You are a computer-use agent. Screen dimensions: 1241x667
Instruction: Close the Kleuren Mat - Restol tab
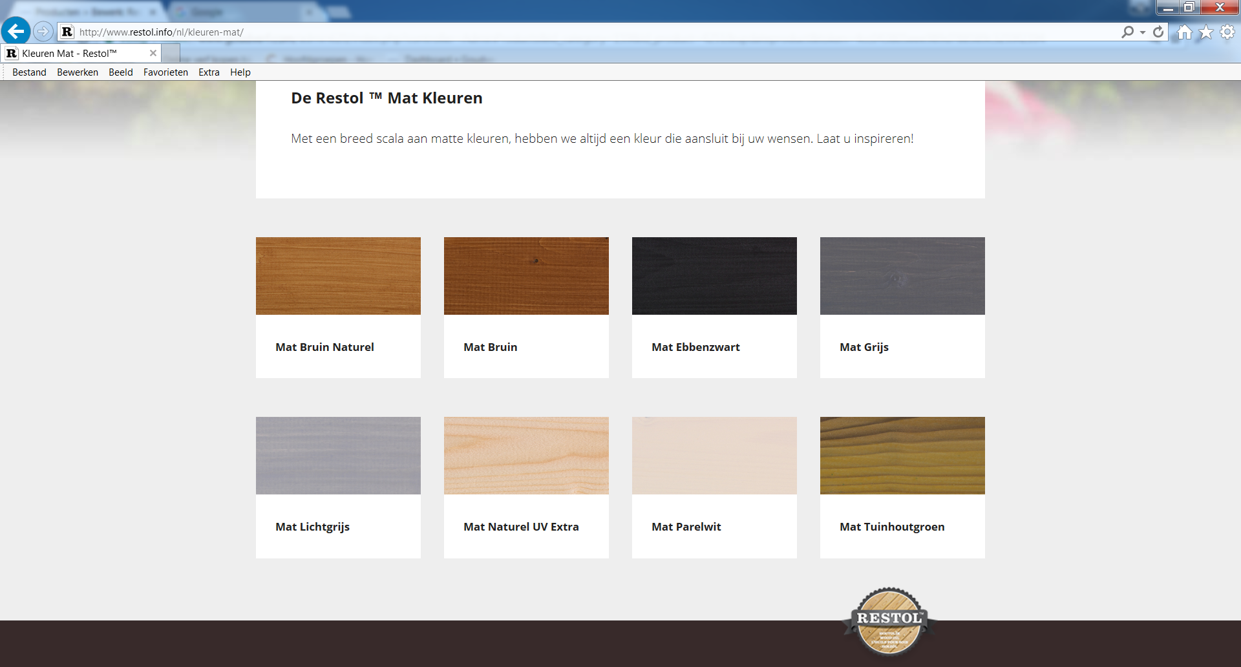click(x=153, y=53)
